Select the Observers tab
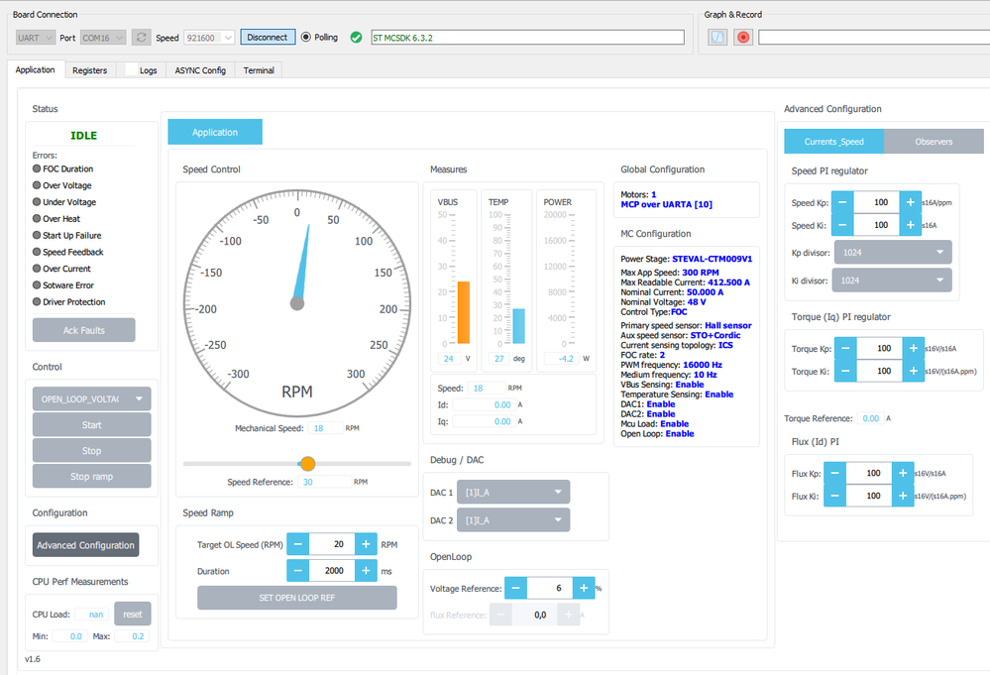The image size is (990, 675). pos(934,142)
